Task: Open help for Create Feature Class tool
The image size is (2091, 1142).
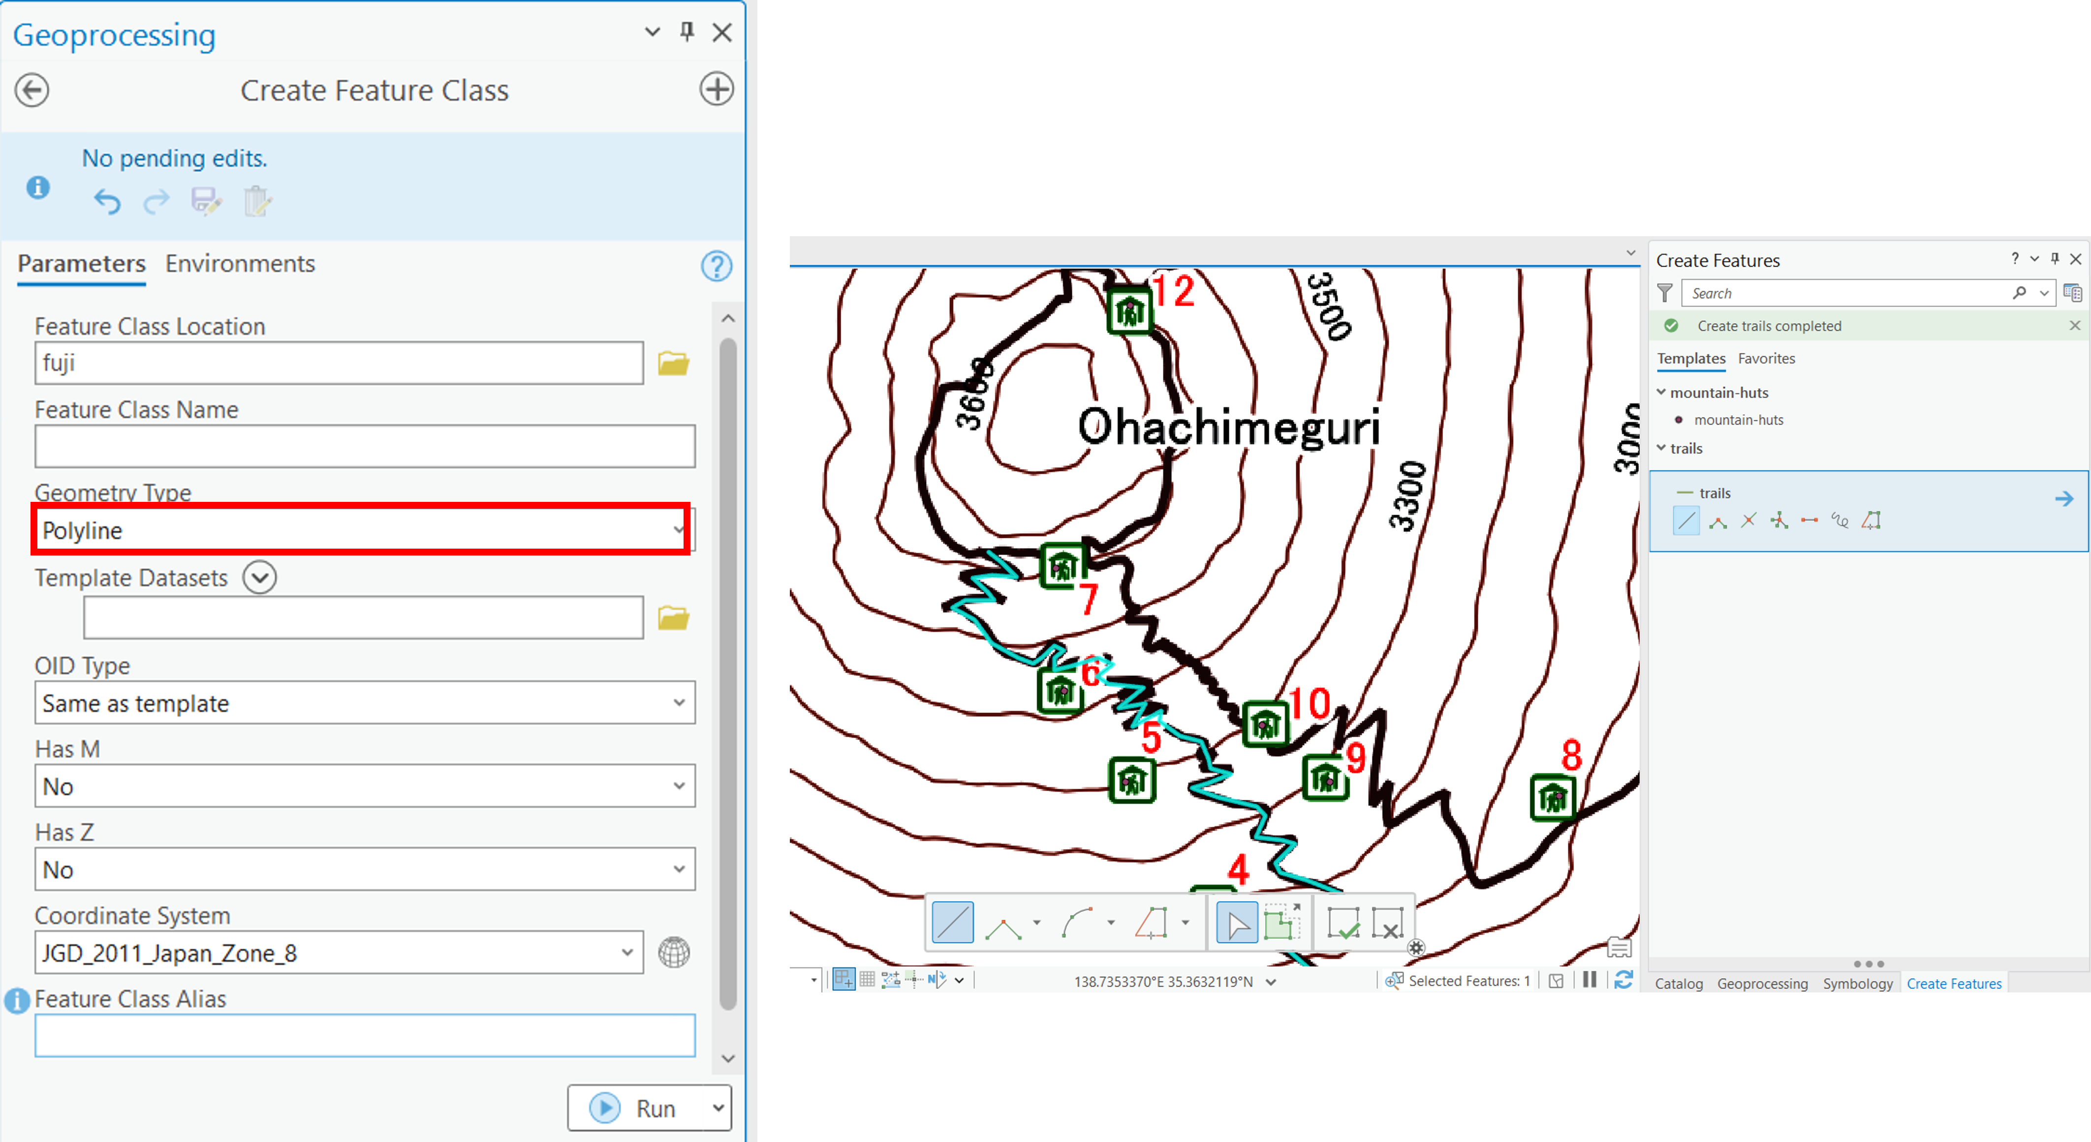Action: (x=716, y=265)
